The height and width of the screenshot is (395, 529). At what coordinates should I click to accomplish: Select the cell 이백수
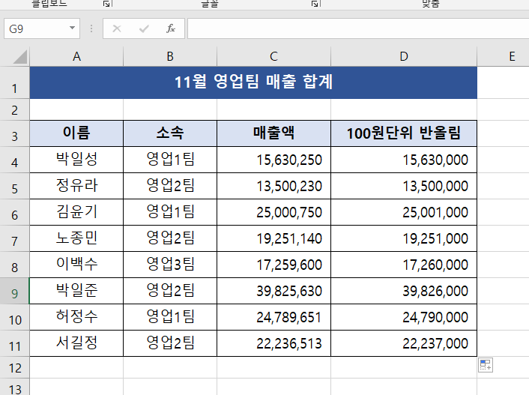tap(76, 265)
